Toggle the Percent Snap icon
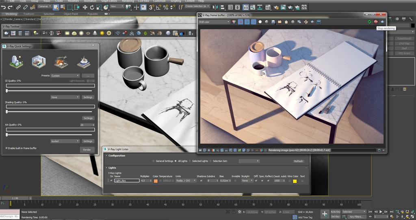 coord(166,7)
